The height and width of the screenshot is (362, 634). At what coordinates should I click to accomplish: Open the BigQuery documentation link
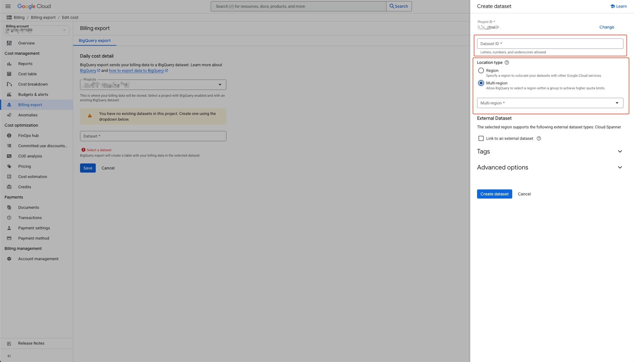pos(90,70)
